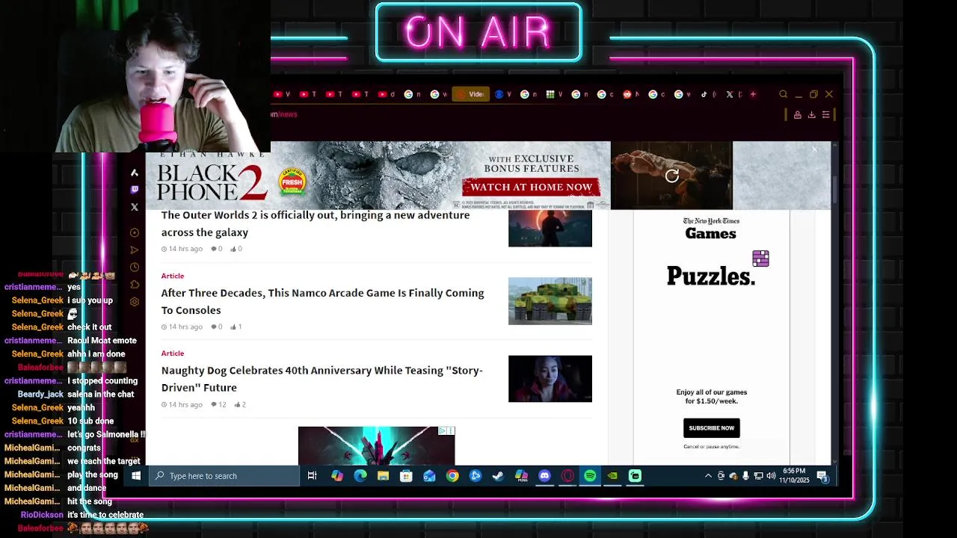Open the Twitch icon in the browser sidebar
The width and height of the screenshot is (957, 538).
[135, 190]
